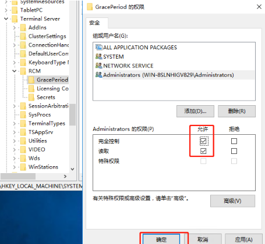Screen dimensions: 265x244
Task: Select the Secrets tree item
Action: (x=46, y=97)
